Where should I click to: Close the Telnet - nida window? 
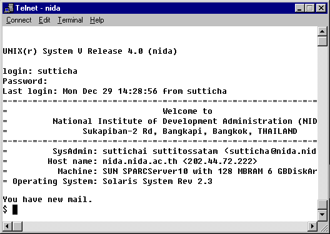point(321,8)
